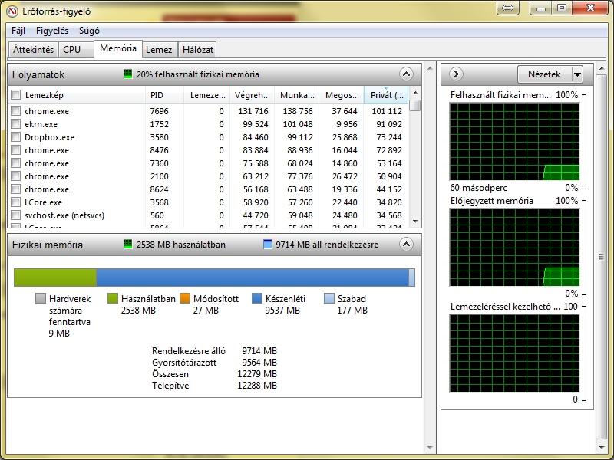This screenshot has height=460, width=614.
Task: Click the Gyorsítótárazott 9564 MB value
Action: click(259, 362)
